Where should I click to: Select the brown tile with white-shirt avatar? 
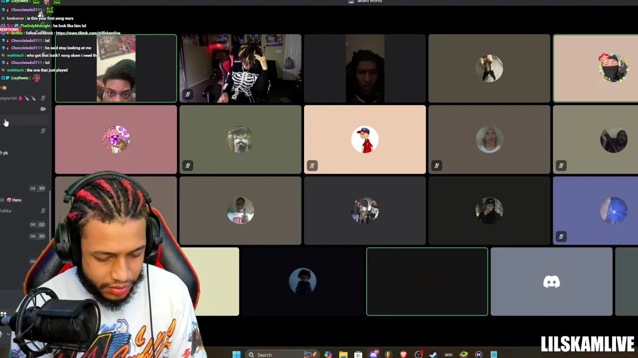(x=489, y=140)
